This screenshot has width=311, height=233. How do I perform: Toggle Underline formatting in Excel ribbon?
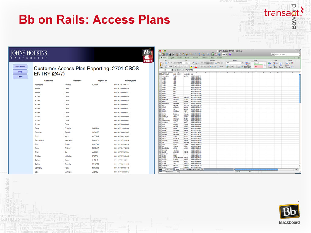(181, 66)
